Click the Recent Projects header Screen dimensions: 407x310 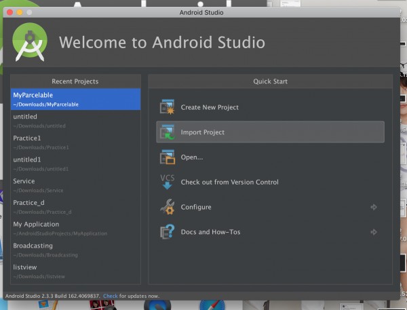(75, 81)
